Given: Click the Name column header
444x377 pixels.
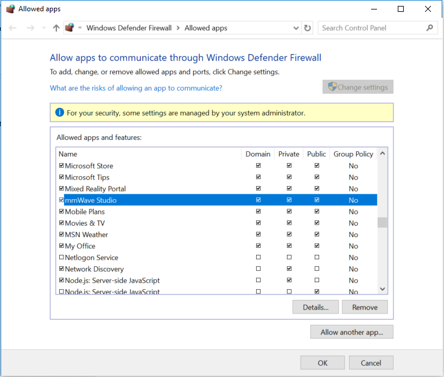Looking at the screenshot, I should point(149,154).
